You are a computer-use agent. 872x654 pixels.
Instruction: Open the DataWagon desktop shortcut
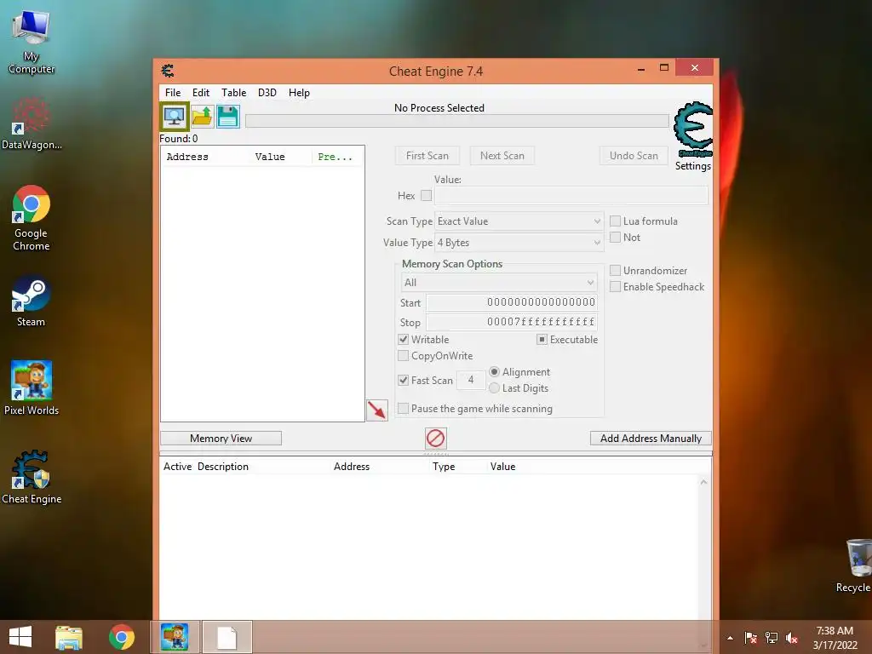32,123
